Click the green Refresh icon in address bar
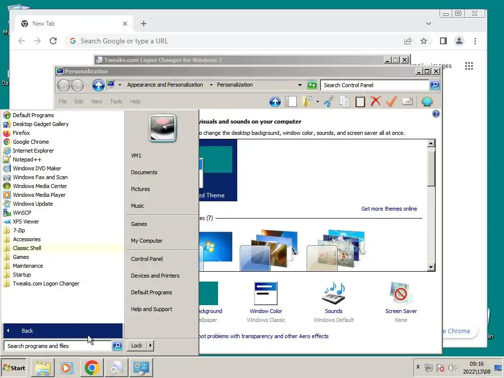 312,85
